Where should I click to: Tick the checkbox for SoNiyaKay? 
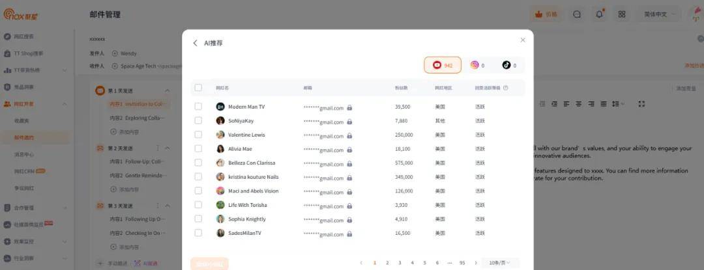(x=198, y=120)
